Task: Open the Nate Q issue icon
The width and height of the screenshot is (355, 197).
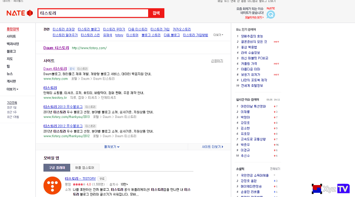Action: [271, 15]
